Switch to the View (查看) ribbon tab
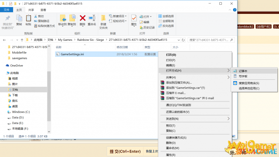 pyautogui.click(x=43, y=10)
